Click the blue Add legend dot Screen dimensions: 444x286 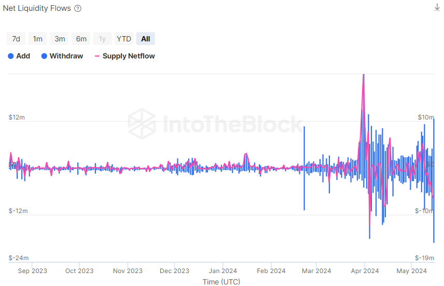[11, 56]
